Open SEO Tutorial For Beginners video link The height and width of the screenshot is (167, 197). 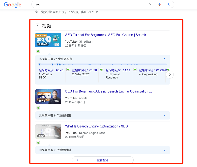click(108, 35)
